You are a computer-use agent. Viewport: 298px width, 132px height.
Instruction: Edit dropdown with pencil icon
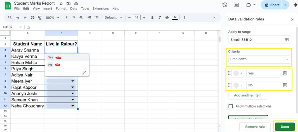pos(84,73)
